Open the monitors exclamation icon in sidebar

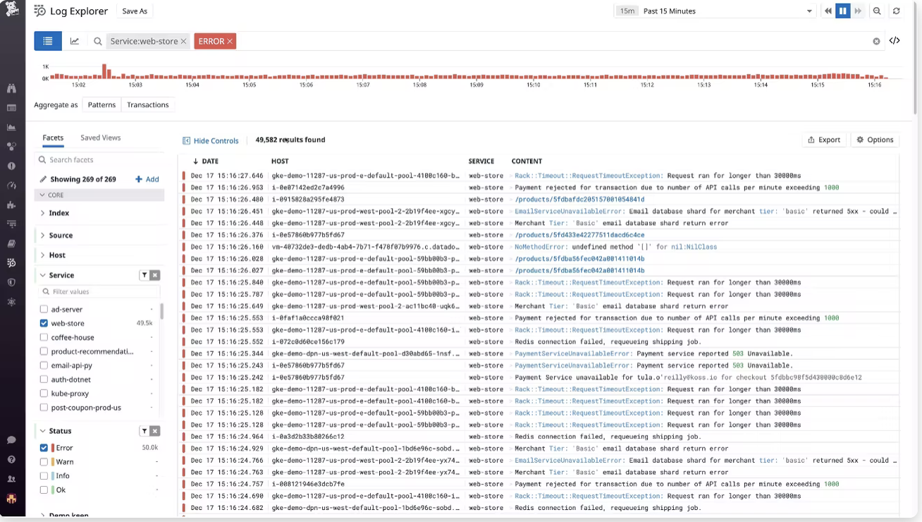click(11, 166)
